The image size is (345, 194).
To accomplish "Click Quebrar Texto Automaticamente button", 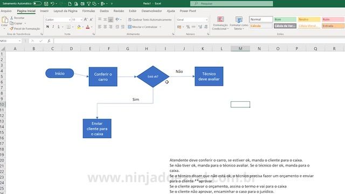I will 150,19.
